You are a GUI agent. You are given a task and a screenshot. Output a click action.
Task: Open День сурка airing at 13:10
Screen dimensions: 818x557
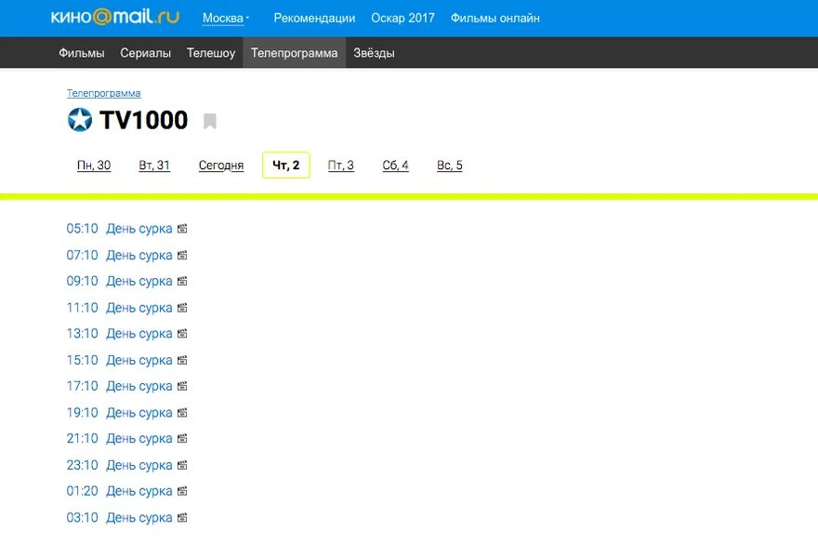[139, 334]
